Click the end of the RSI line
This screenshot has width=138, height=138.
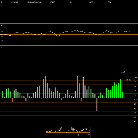click(x=122, y=32)
